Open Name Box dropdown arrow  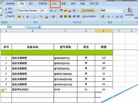[x=25, y=27]
